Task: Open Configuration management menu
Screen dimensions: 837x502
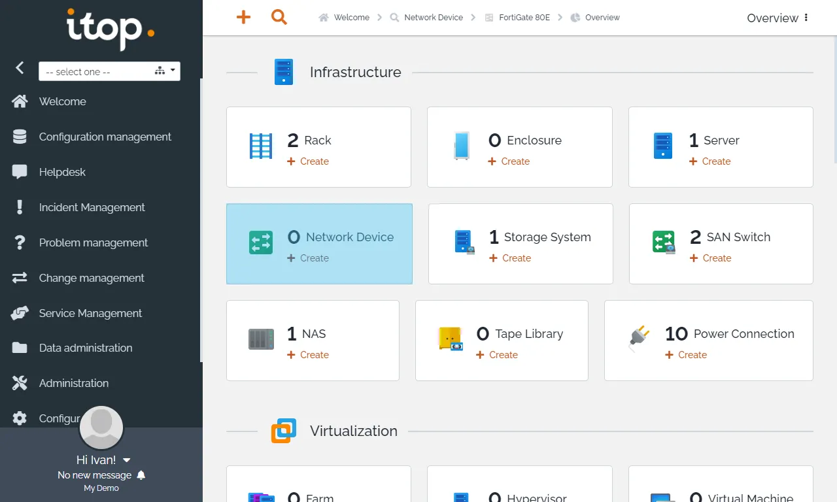Action: pyautogui.click(x=105, y=137)
